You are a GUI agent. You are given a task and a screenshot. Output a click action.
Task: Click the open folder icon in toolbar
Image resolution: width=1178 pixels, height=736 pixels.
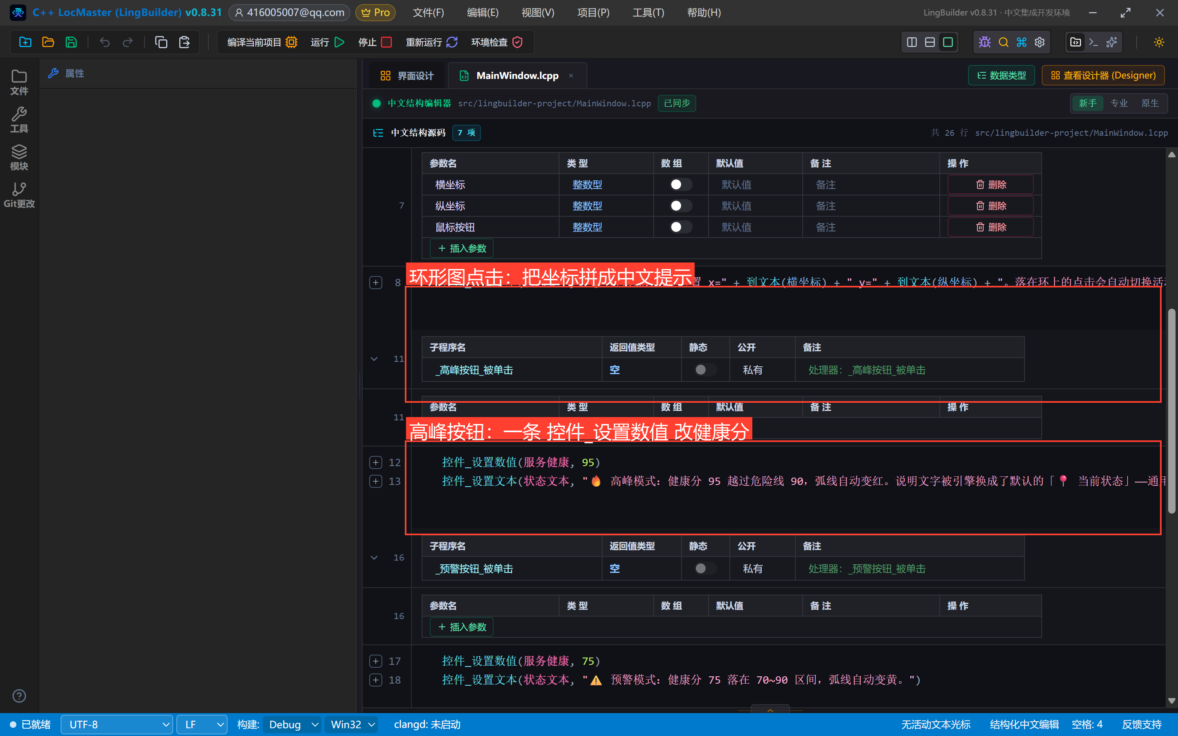point(48,43)
